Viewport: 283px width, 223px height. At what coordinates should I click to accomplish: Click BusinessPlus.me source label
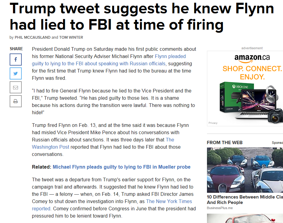click(x=220, y=208)
